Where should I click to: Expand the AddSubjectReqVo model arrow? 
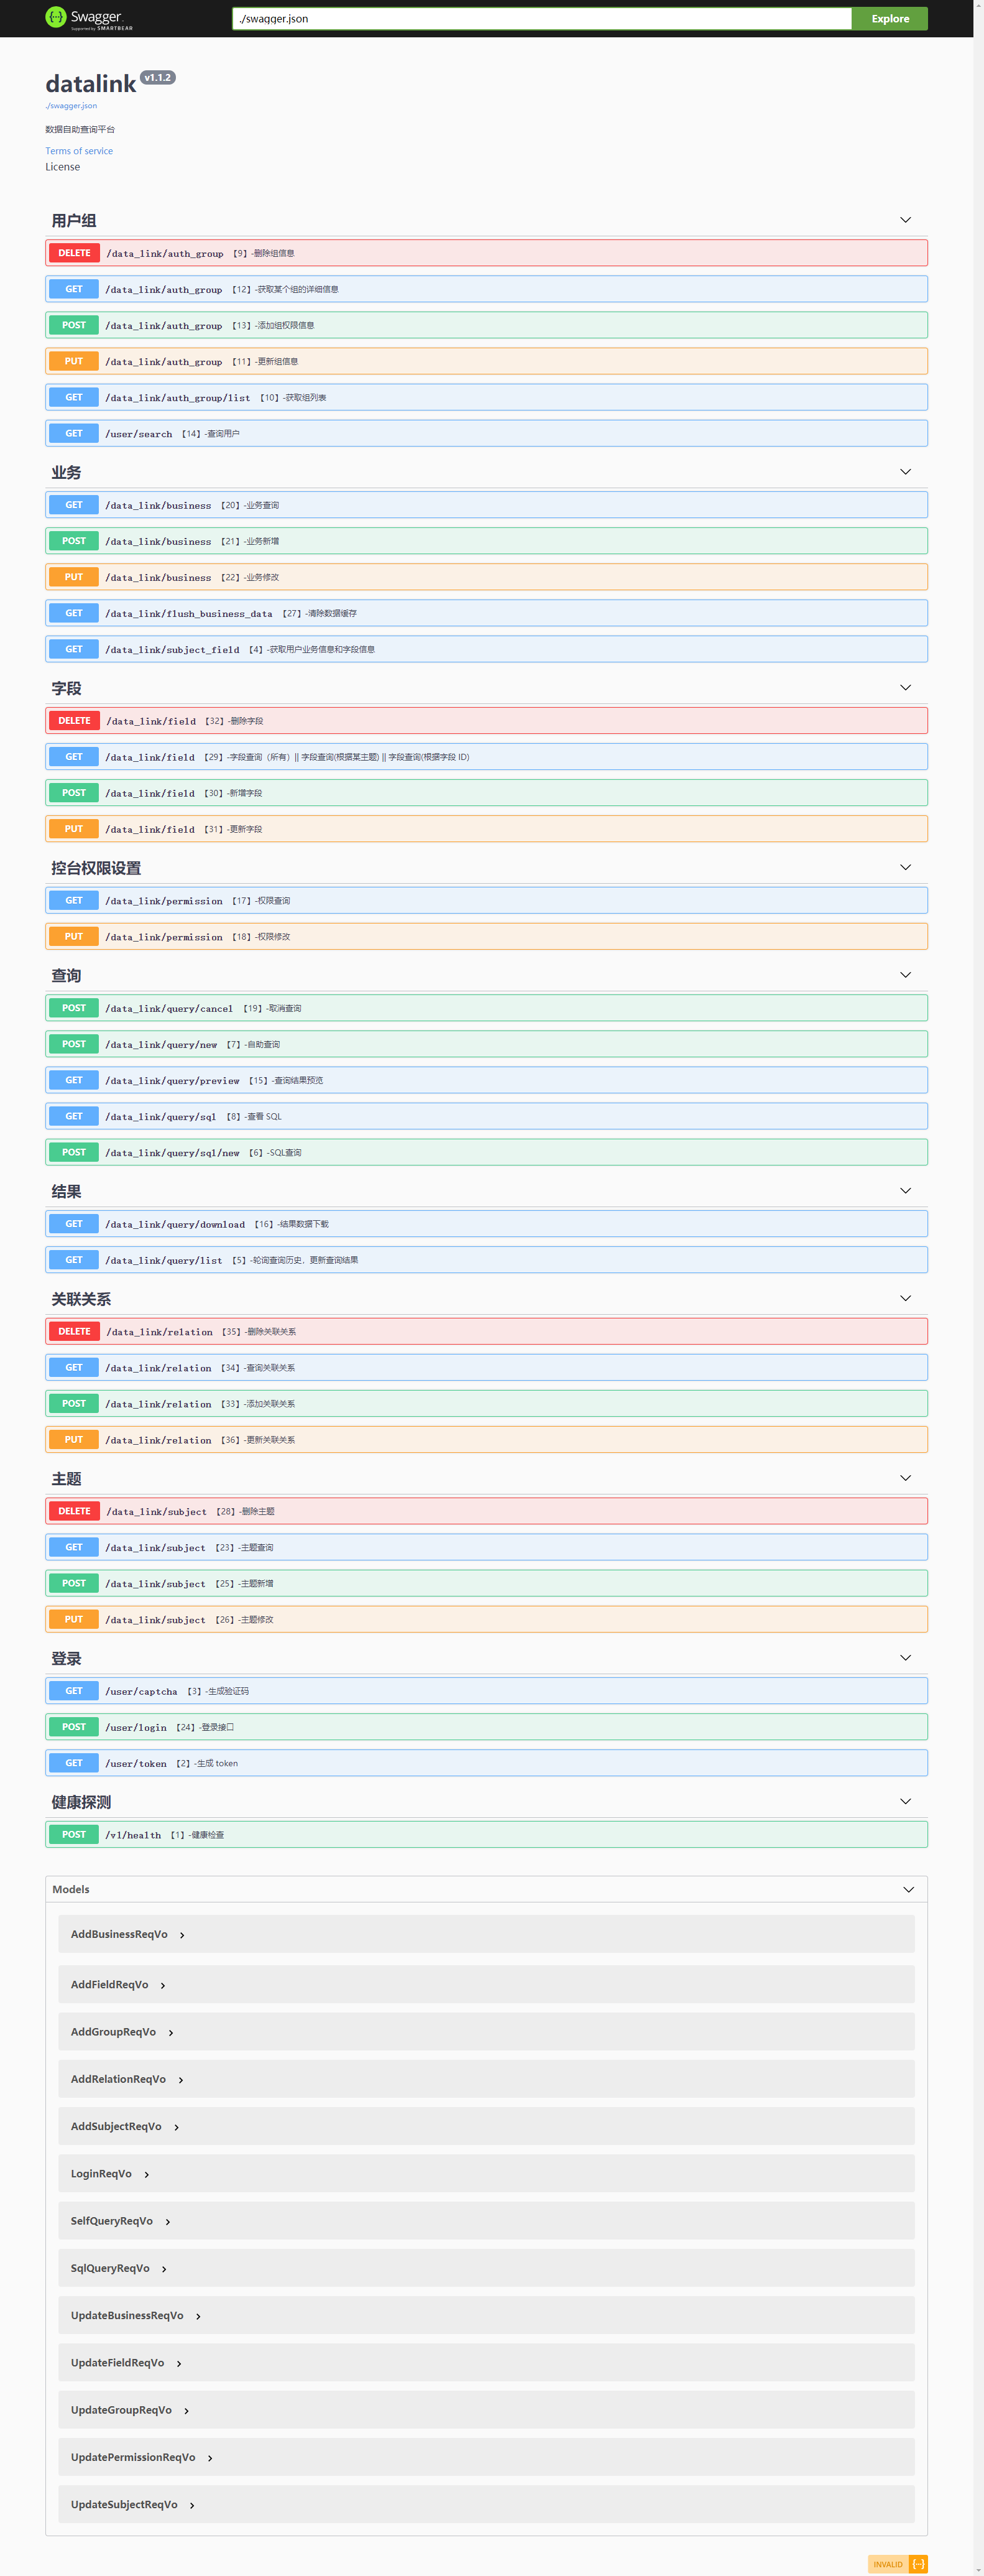pyautogui.click(x=177, y=2127)
